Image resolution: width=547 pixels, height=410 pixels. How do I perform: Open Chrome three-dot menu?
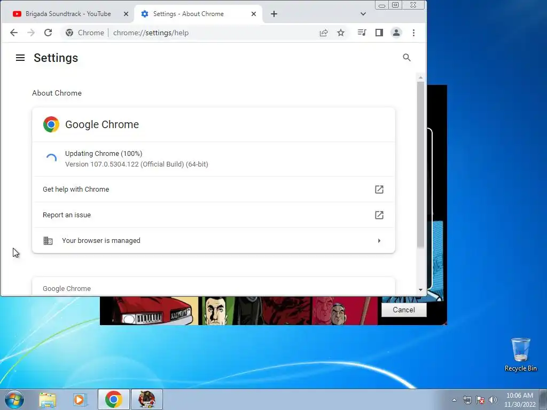coord(414,33)
